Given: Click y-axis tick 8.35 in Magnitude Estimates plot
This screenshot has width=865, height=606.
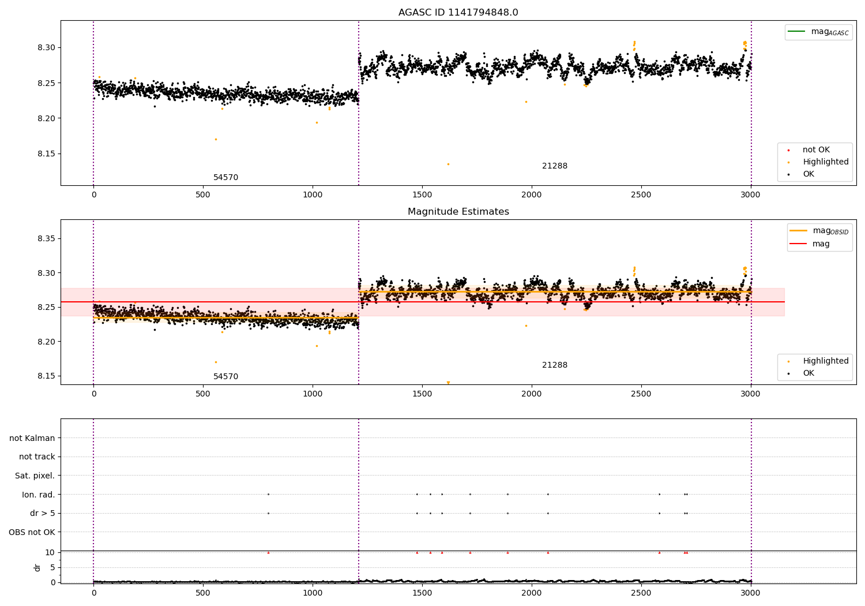Looking at the screenshot, I should 46,238.
